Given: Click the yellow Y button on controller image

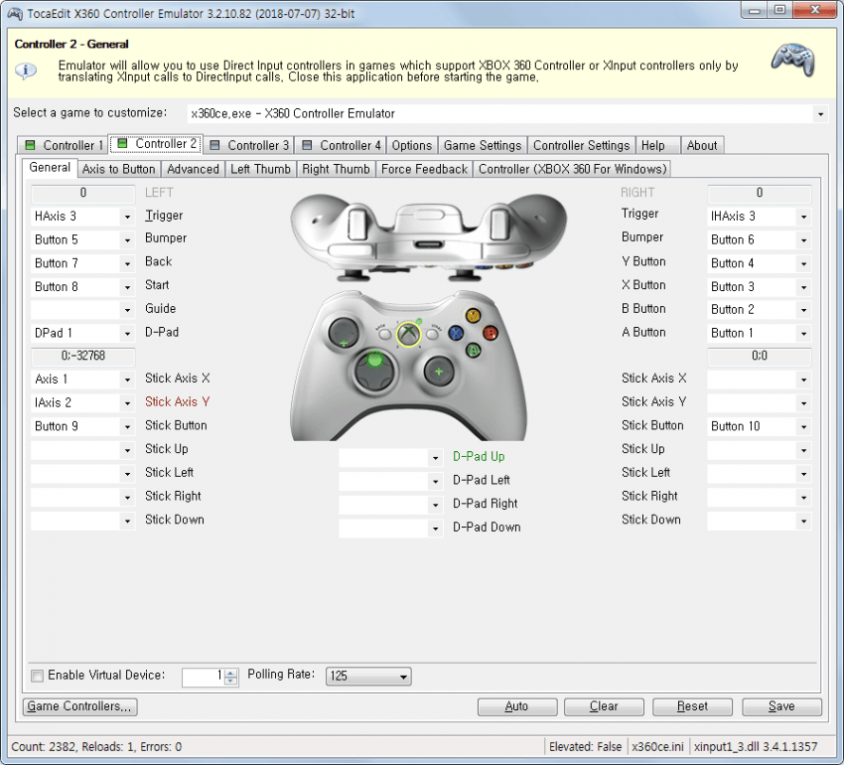Looking at the screenshot, I should (x=473, y=315).
